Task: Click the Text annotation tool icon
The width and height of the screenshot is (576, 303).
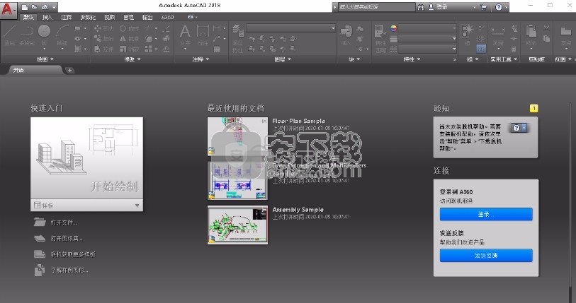Action: [185, 32]
